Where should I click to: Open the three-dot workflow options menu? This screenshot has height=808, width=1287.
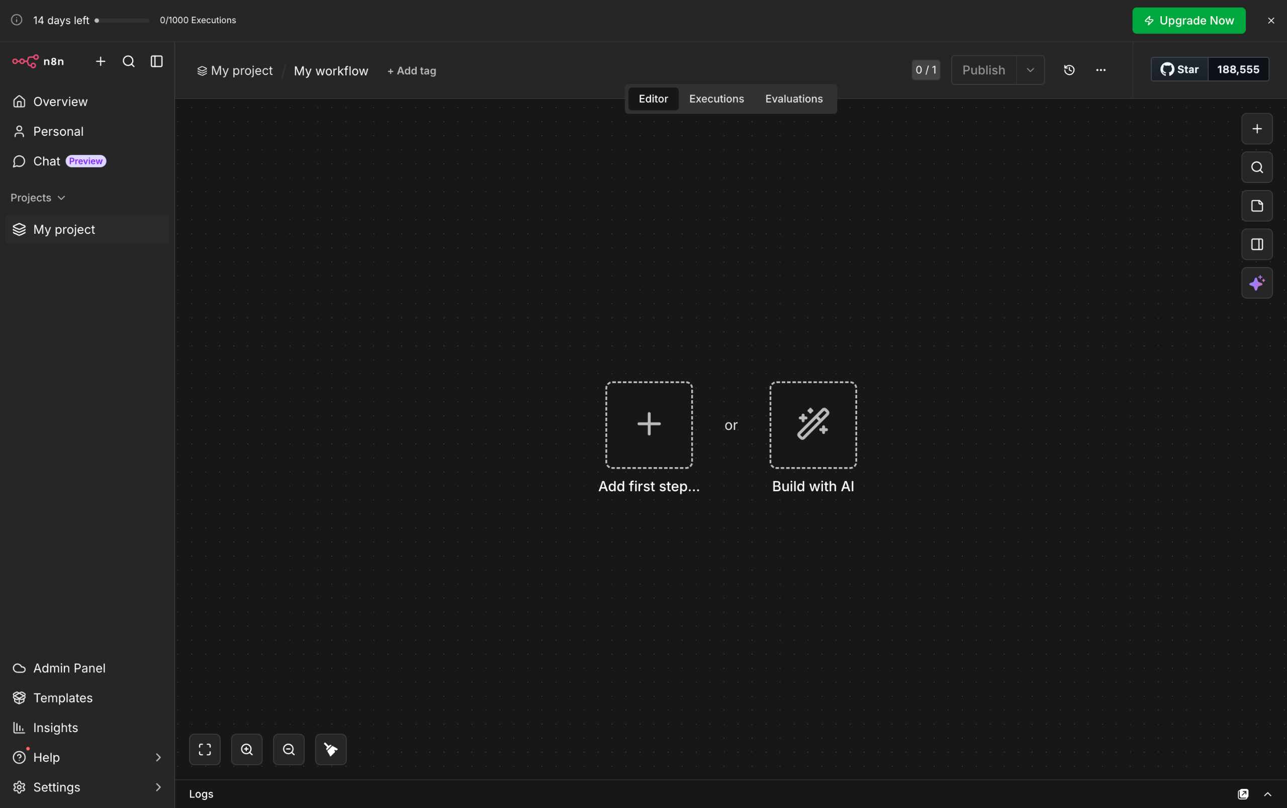coord(1101,70)
